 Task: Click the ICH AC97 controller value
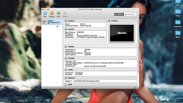(79, 74)
